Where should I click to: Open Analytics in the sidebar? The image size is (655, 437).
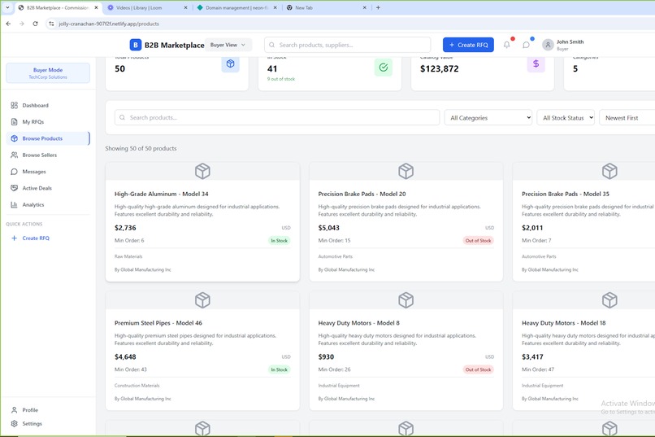(48, 204)
